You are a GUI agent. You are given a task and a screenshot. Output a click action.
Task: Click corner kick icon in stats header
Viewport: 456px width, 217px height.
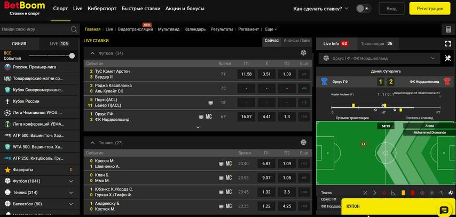394,193
